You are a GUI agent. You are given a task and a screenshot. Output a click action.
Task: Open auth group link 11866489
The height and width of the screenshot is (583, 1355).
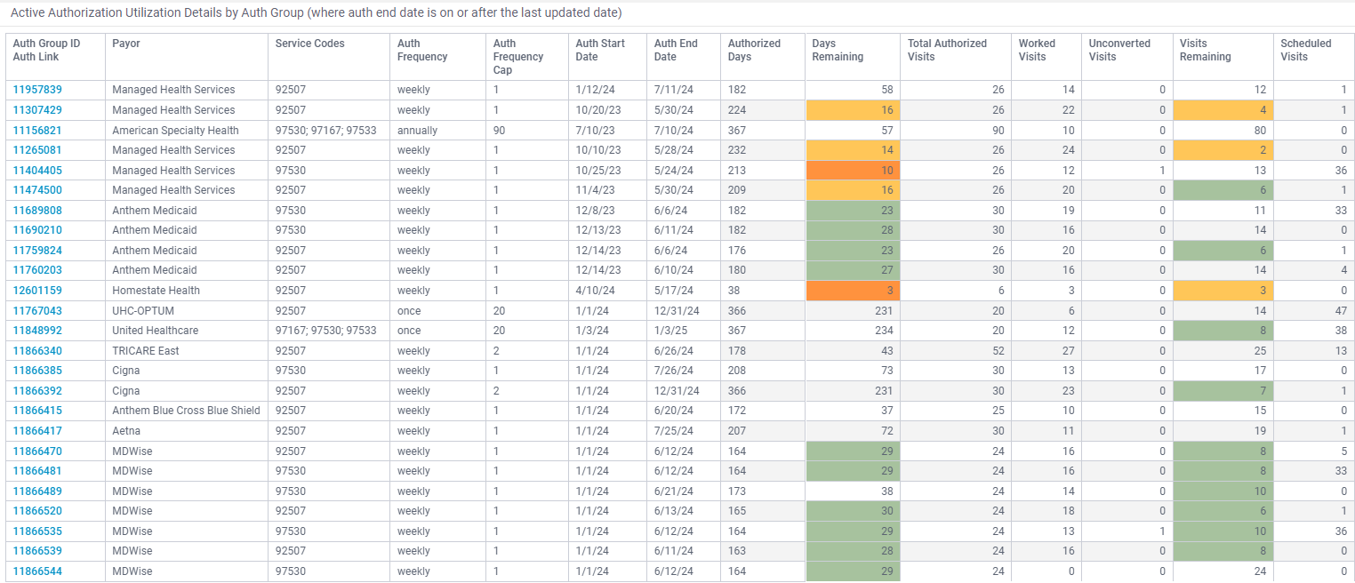[37, 491]
